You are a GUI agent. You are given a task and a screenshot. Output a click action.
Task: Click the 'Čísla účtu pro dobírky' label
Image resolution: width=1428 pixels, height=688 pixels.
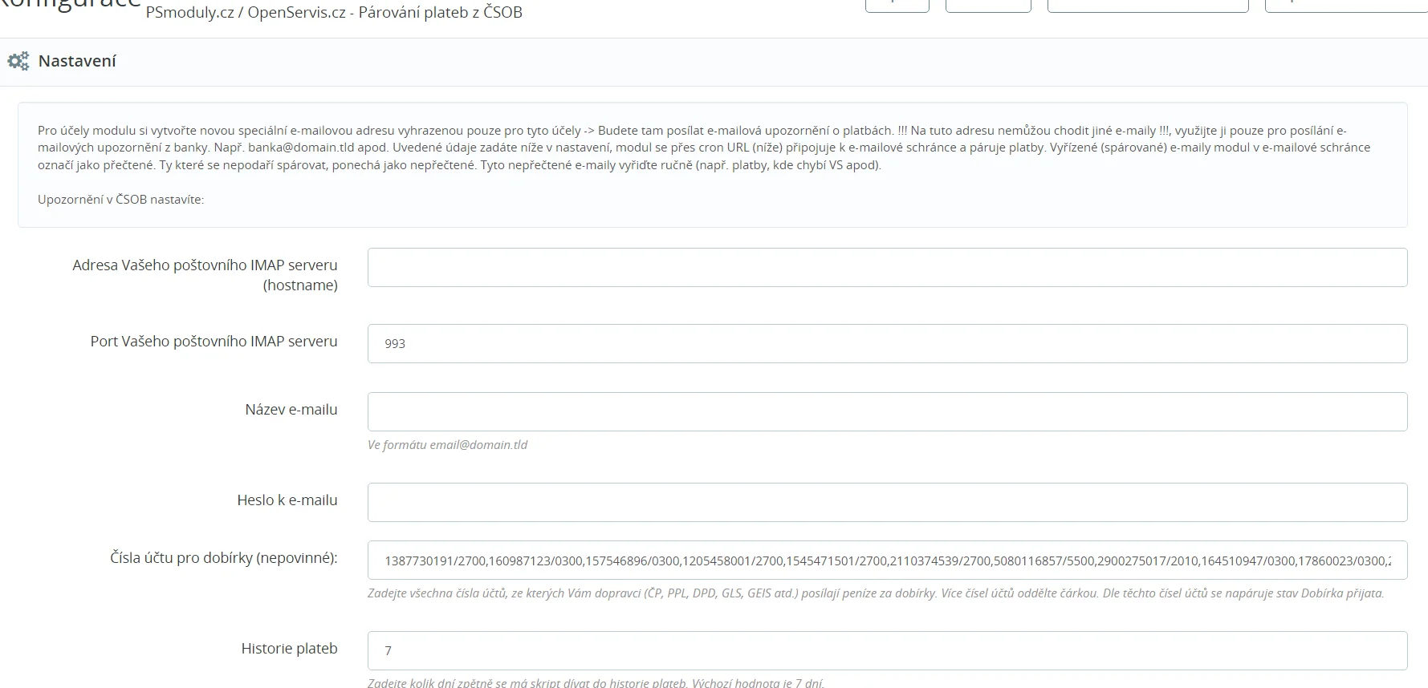coord(223,557)
